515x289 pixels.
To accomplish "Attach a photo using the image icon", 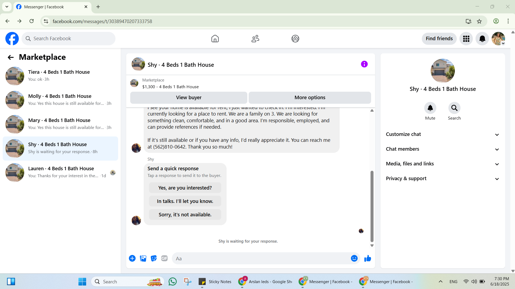I will click(143, 258).
